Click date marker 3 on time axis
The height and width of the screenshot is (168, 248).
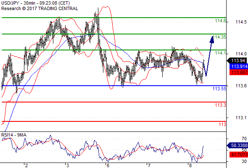coord(68,165)
